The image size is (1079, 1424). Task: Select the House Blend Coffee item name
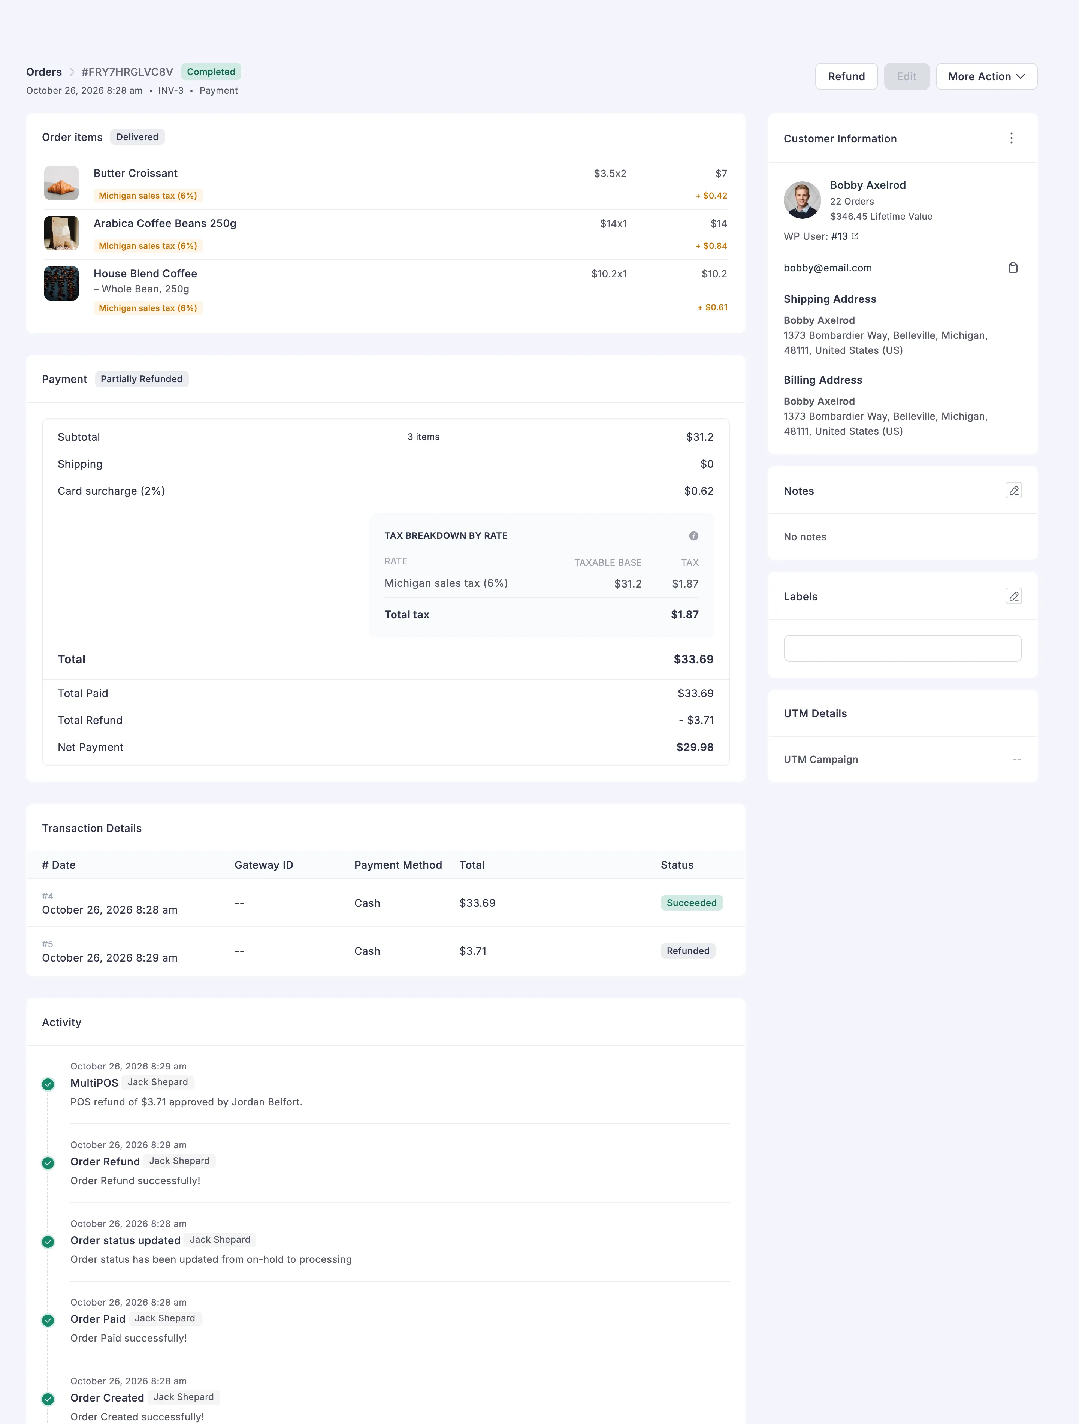pos(145,274)
